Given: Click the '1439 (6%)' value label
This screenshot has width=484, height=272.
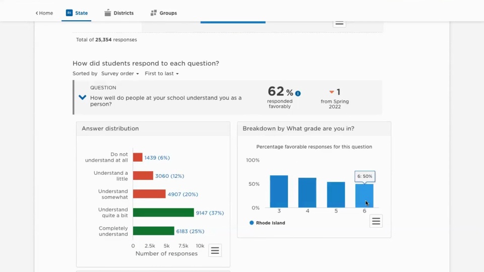Looking at the screenshot, I should 157,158.
